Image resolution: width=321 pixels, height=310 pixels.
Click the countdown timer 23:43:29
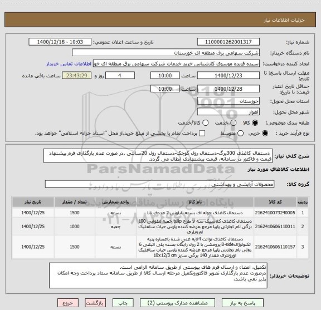pyautogui.click(x=77, y=76)
